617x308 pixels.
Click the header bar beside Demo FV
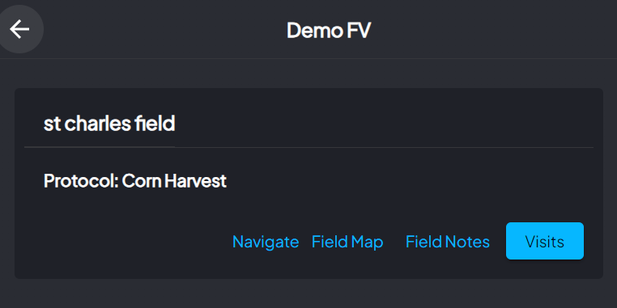click(x=491, y=29)
